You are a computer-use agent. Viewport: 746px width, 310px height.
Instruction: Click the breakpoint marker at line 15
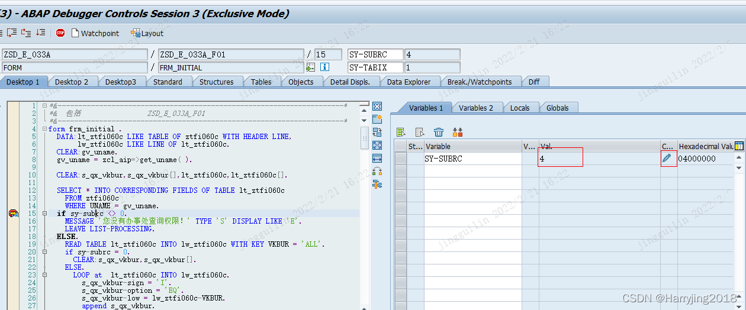click(x=13, y=214)
